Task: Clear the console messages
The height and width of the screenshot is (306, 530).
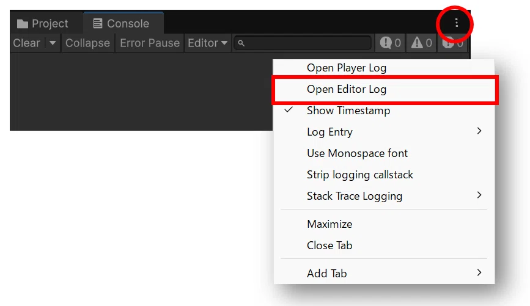Action: (27, 43)
